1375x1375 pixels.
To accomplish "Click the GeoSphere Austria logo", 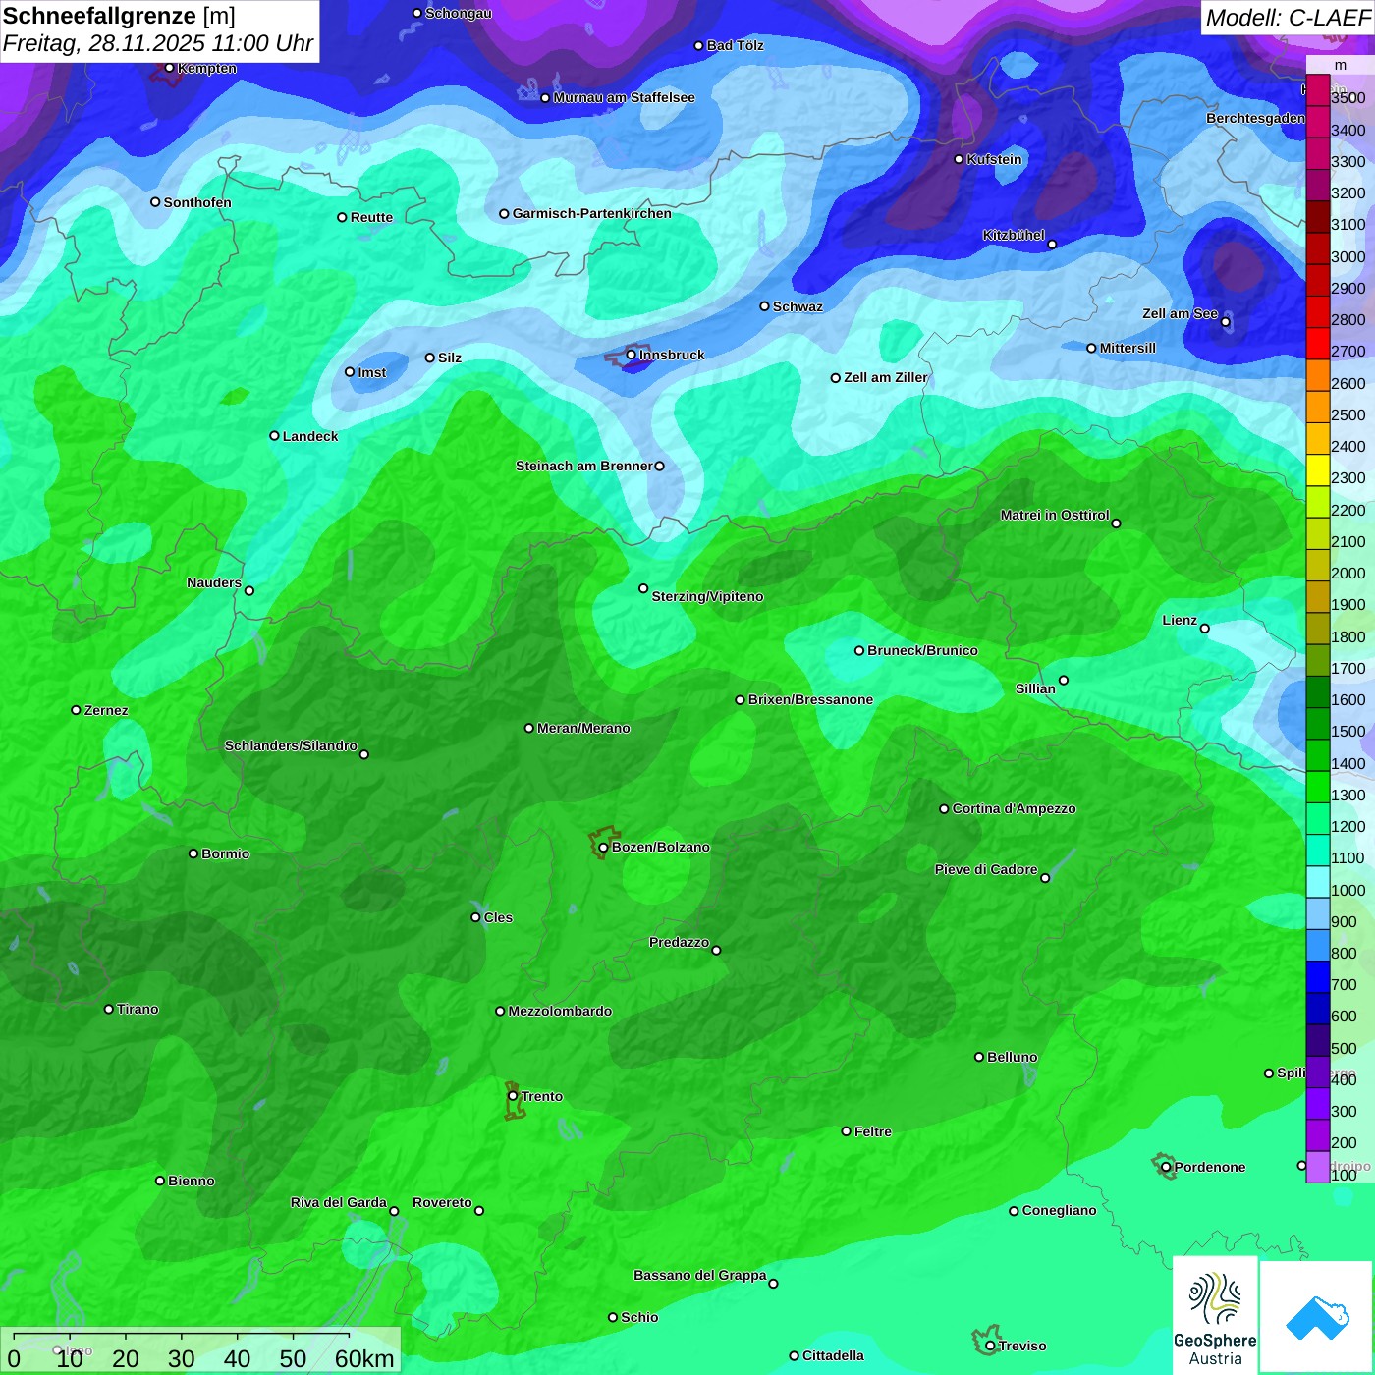I will [1215, 1315].
